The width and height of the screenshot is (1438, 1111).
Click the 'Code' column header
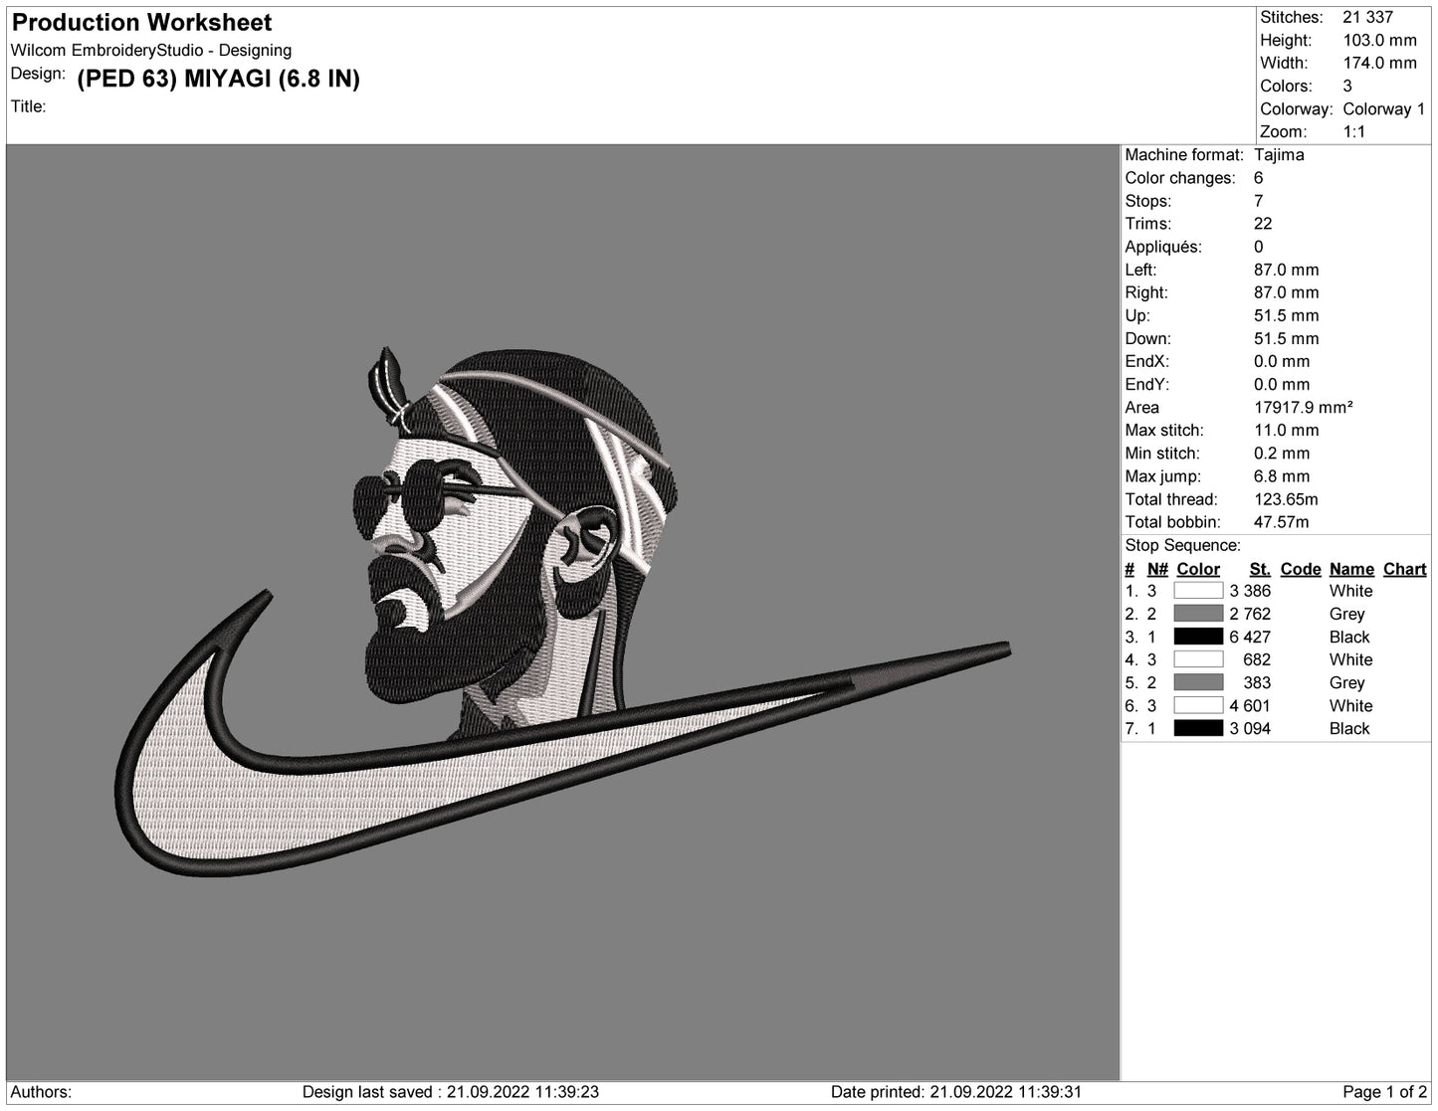(x=1300, y=569)
